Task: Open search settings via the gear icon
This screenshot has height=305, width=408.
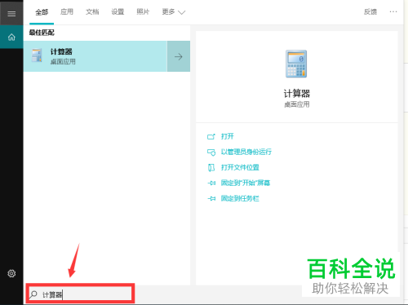Action: click(11, 273)
